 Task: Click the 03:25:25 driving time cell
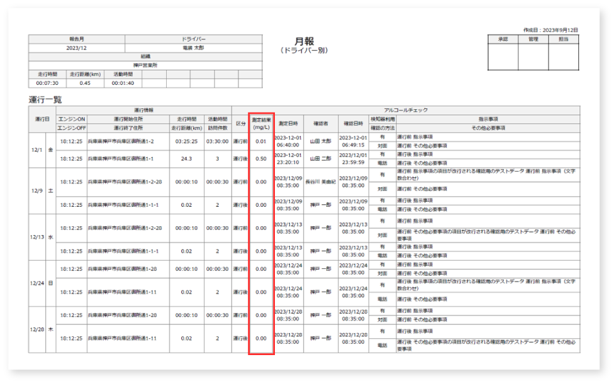coord(187,141)
